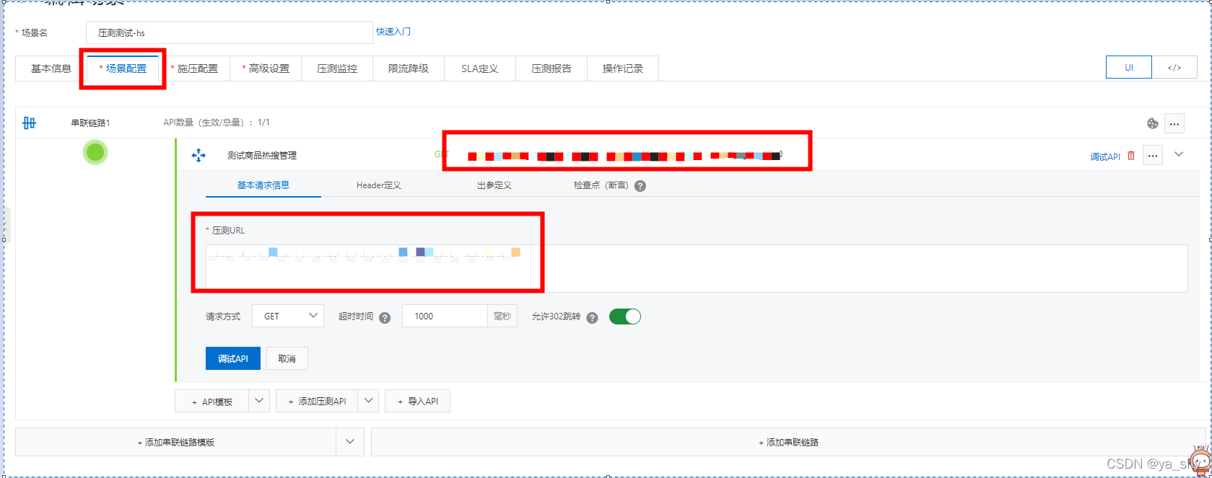Select the 出参定义 sub-tab
This screenshot has height=478, width=1212.
pos(494,185)
